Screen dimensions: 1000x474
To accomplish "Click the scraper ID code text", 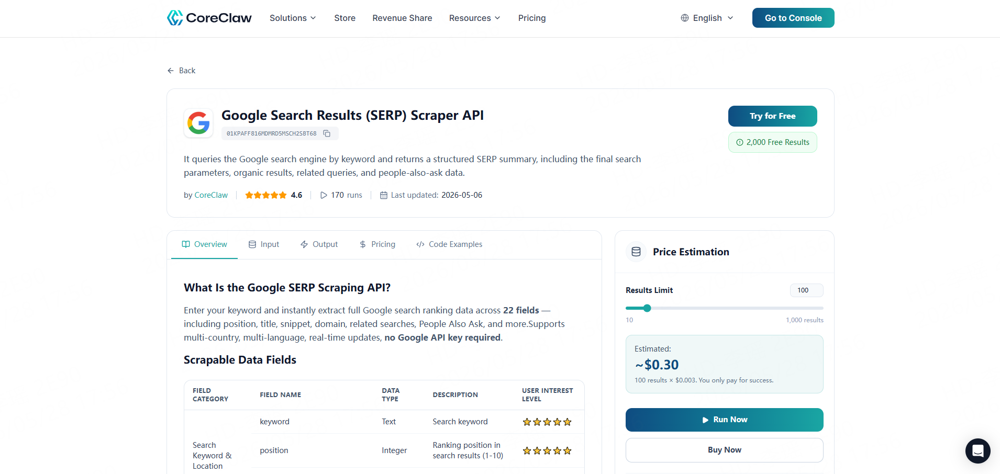I will tap(271, 133).
